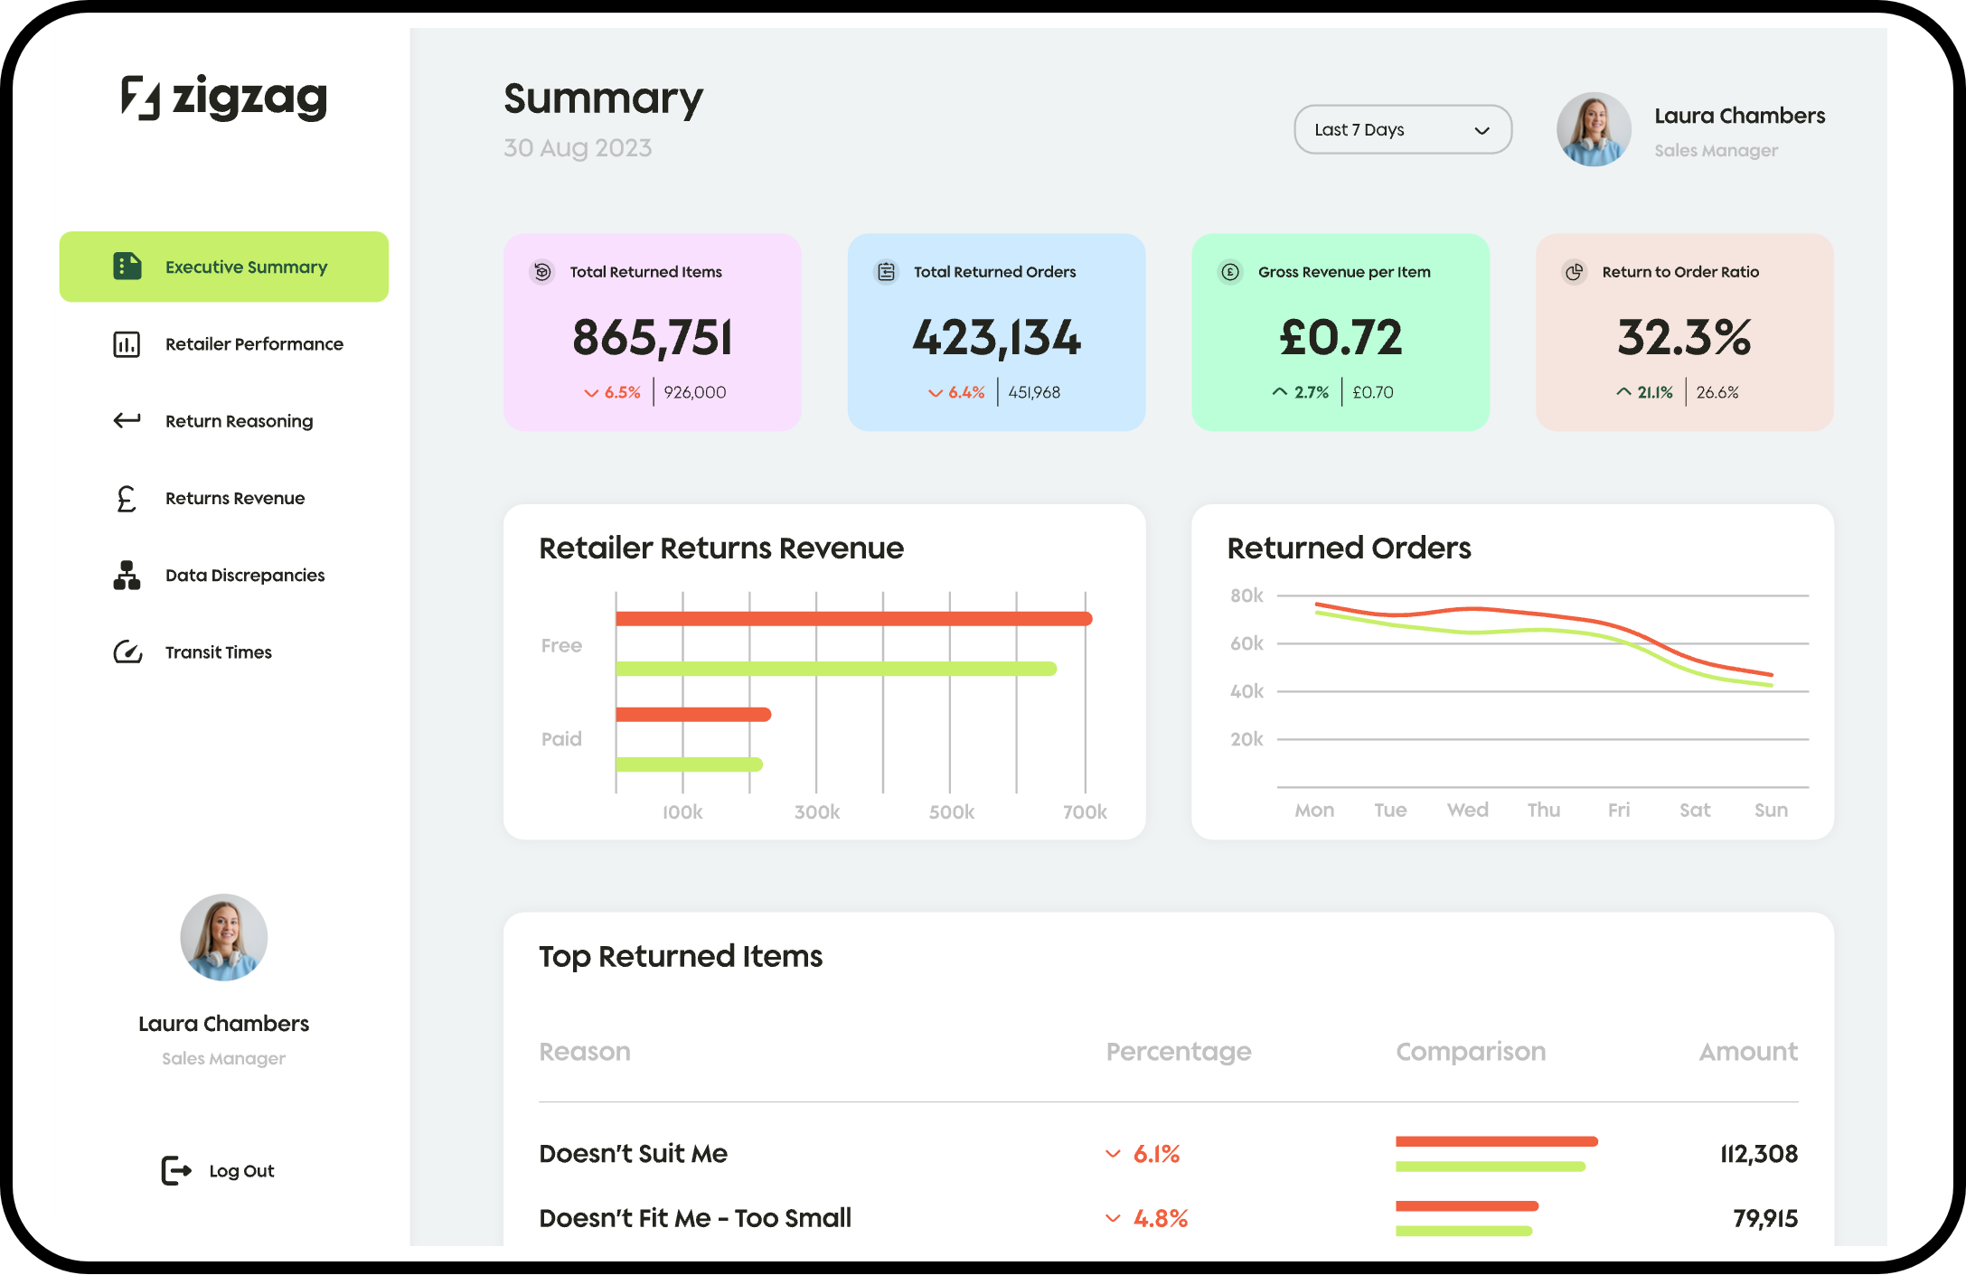Open the Returns Revenue menu item
This screenshot has width=1966, height=1275.
[235, 498]
